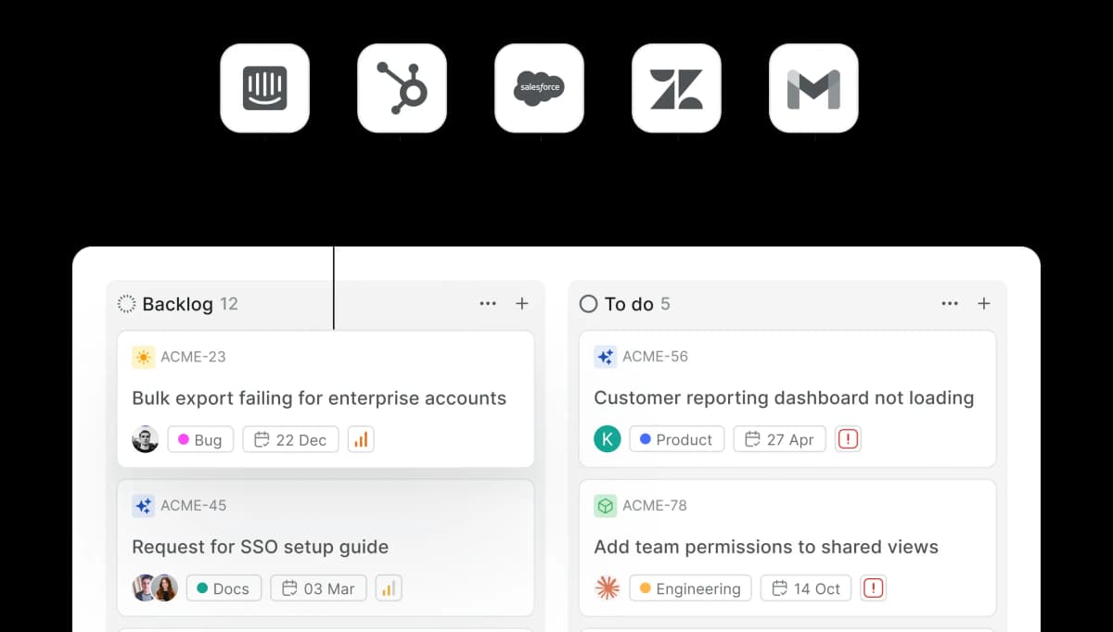Add a new issue to To do
This screenshot has height=632, width=1113.
[983, 303]
